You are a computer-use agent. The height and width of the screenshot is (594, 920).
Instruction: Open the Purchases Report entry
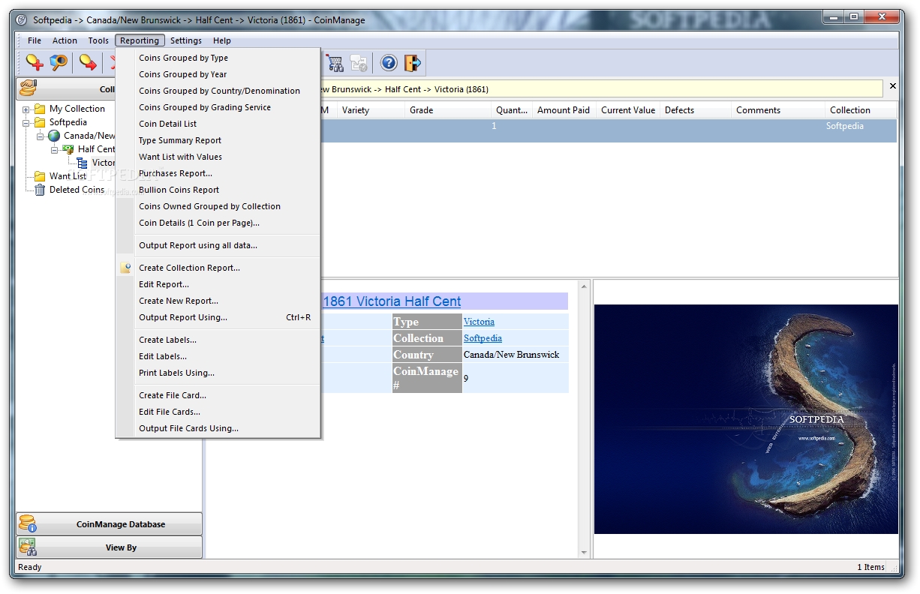click(218, 173)
